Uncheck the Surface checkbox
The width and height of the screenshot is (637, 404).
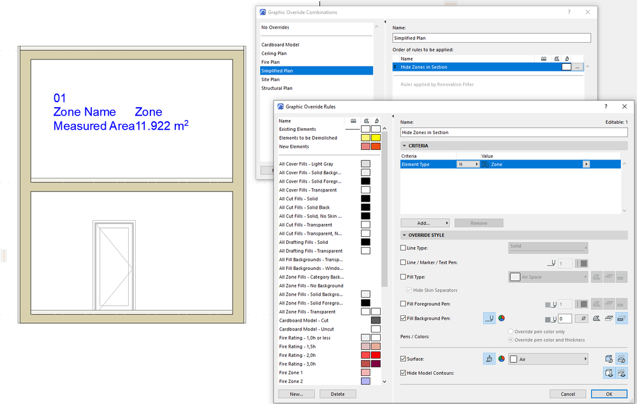click(403, 359)
